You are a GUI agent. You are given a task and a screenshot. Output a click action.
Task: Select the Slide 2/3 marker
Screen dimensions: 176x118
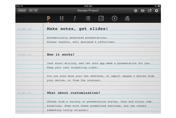point(25,54)
